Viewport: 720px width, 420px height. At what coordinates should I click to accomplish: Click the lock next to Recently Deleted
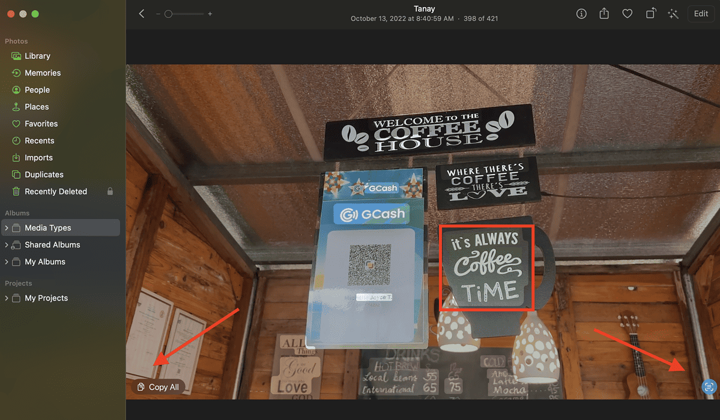click(x=109, y=191)
